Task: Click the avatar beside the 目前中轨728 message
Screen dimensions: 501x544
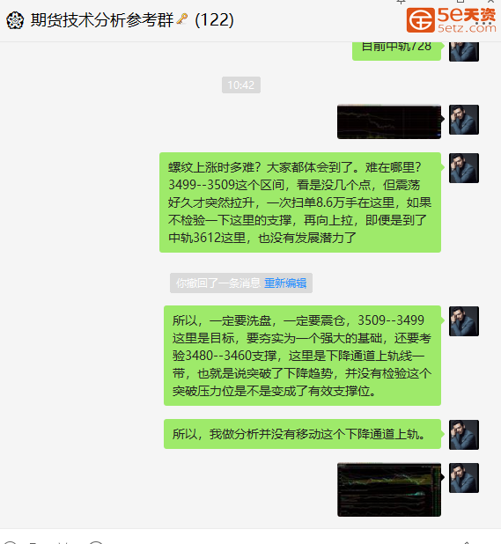Action: [464, 51]
